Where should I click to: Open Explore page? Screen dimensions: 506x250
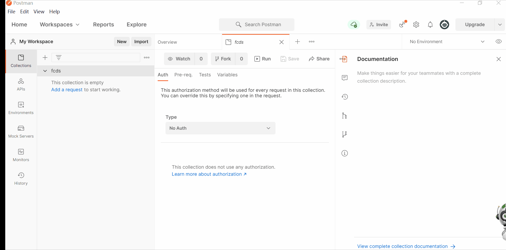pos(137,25)
